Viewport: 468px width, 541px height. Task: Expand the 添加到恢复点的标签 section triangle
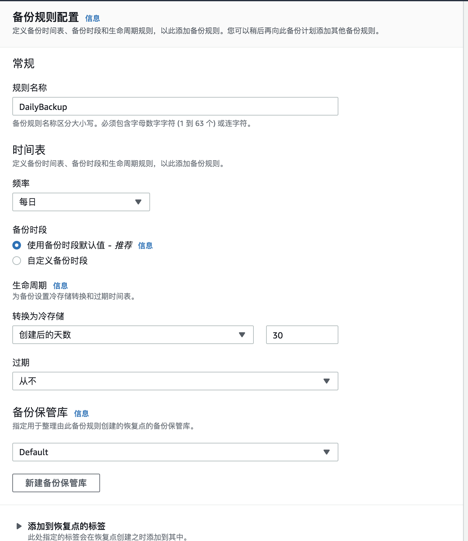(x=19, y=526)
